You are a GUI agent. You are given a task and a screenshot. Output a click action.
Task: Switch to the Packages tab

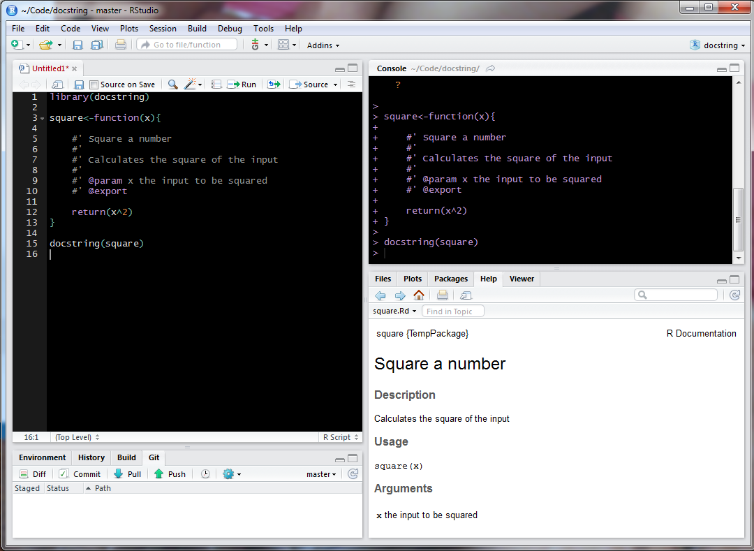[451, 279]
